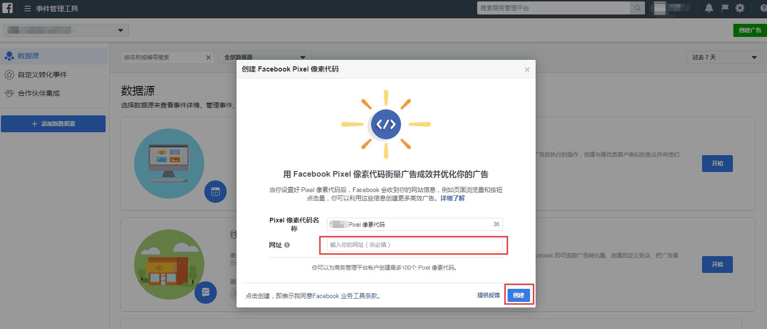This screenshot has width=767, height=329.
Task: Click 开始 on the offline store card
Action: click(x=717, y=265)
